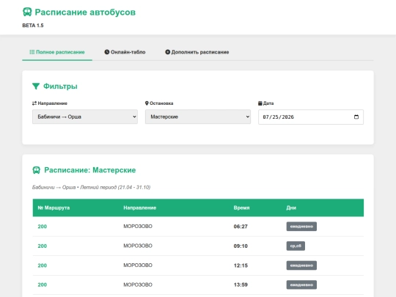This screenshot has height=297, width=396.
Task: Open route 200 link at 09:10
Action: [43, 246]
